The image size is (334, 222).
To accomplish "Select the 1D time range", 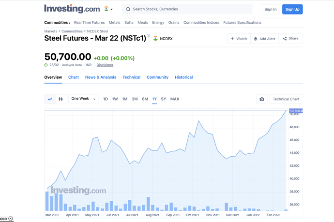I will 106,99.
